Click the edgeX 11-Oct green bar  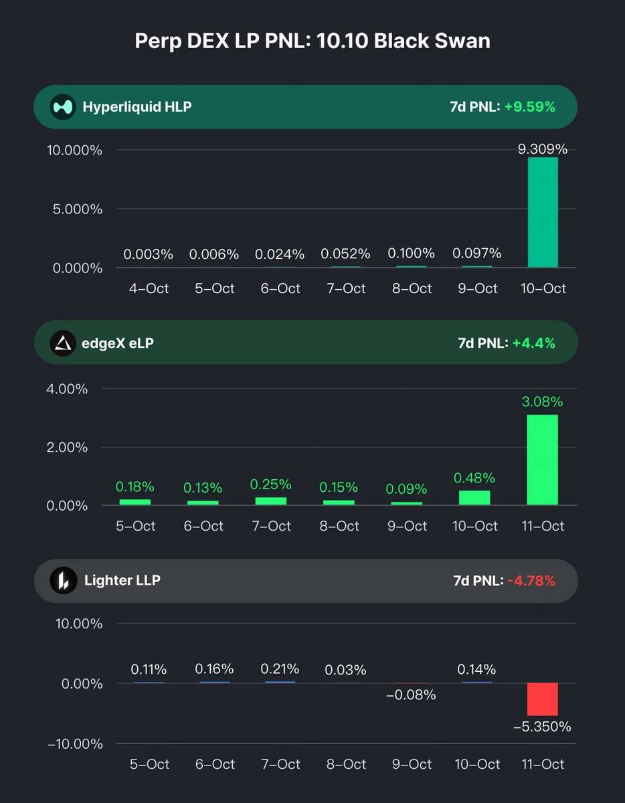[543, 460]
